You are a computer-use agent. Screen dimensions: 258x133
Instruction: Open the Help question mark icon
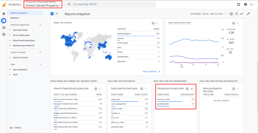[x=245, y=5]
